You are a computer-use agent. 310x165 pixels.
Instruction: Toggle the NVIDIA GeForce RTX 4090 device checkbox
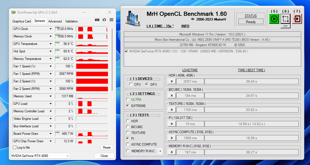(x=126, y=51)
